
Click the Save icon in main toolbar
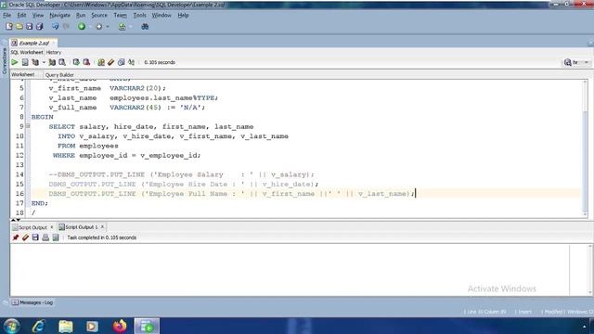click(29, 27)
